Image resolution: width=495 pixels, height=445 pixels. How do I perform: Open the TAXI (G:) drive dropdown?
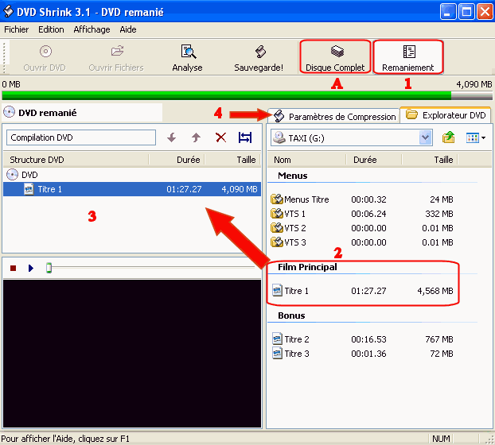click(425, 137)
